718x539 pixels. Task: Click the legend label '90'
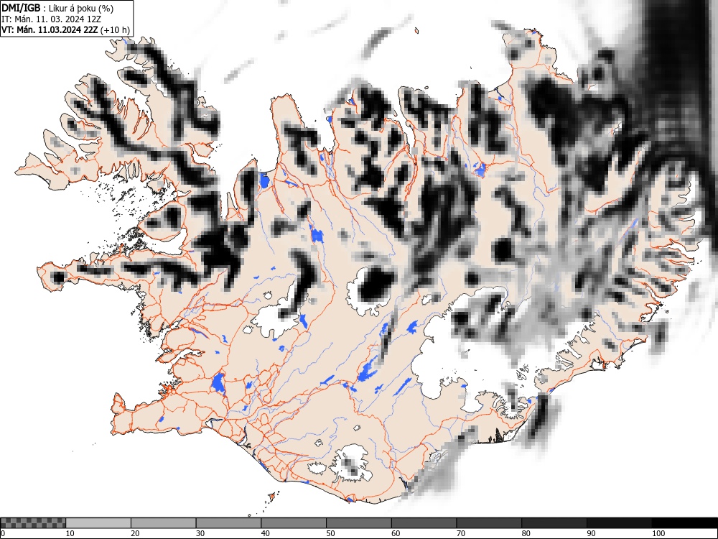(590, 533)
